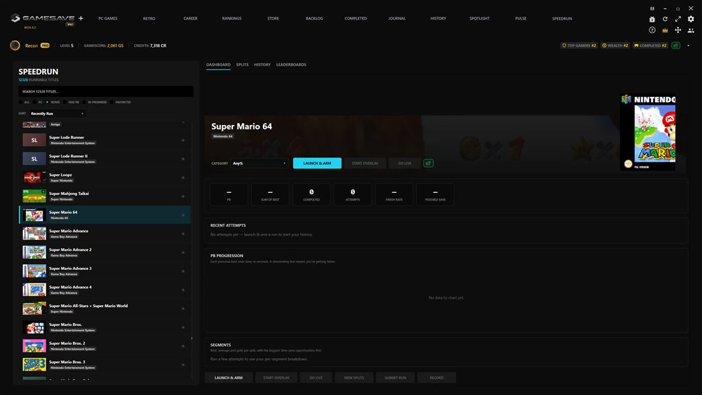This screenshot has width=702, height=395.
Task: Open help with the question mark icon
Action: pyautogui.click(x=652, y=30)
